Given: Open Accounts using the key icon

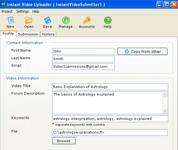Looking at the screenshot, I should click(87, 20).
